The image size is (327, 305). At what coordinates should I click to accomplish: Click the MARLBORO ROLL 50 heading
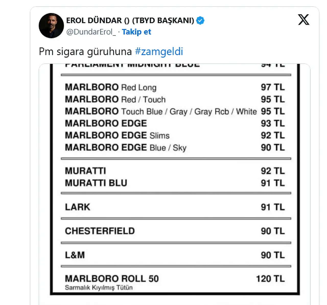click(x=112, y=278)
